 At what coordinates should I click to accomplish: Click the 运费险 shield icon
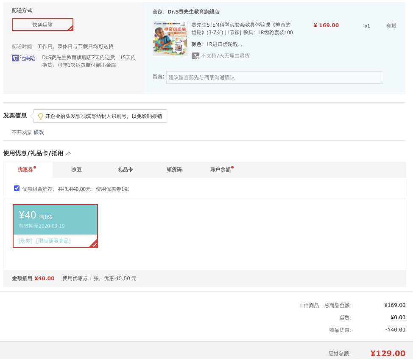tap(15, 58)
